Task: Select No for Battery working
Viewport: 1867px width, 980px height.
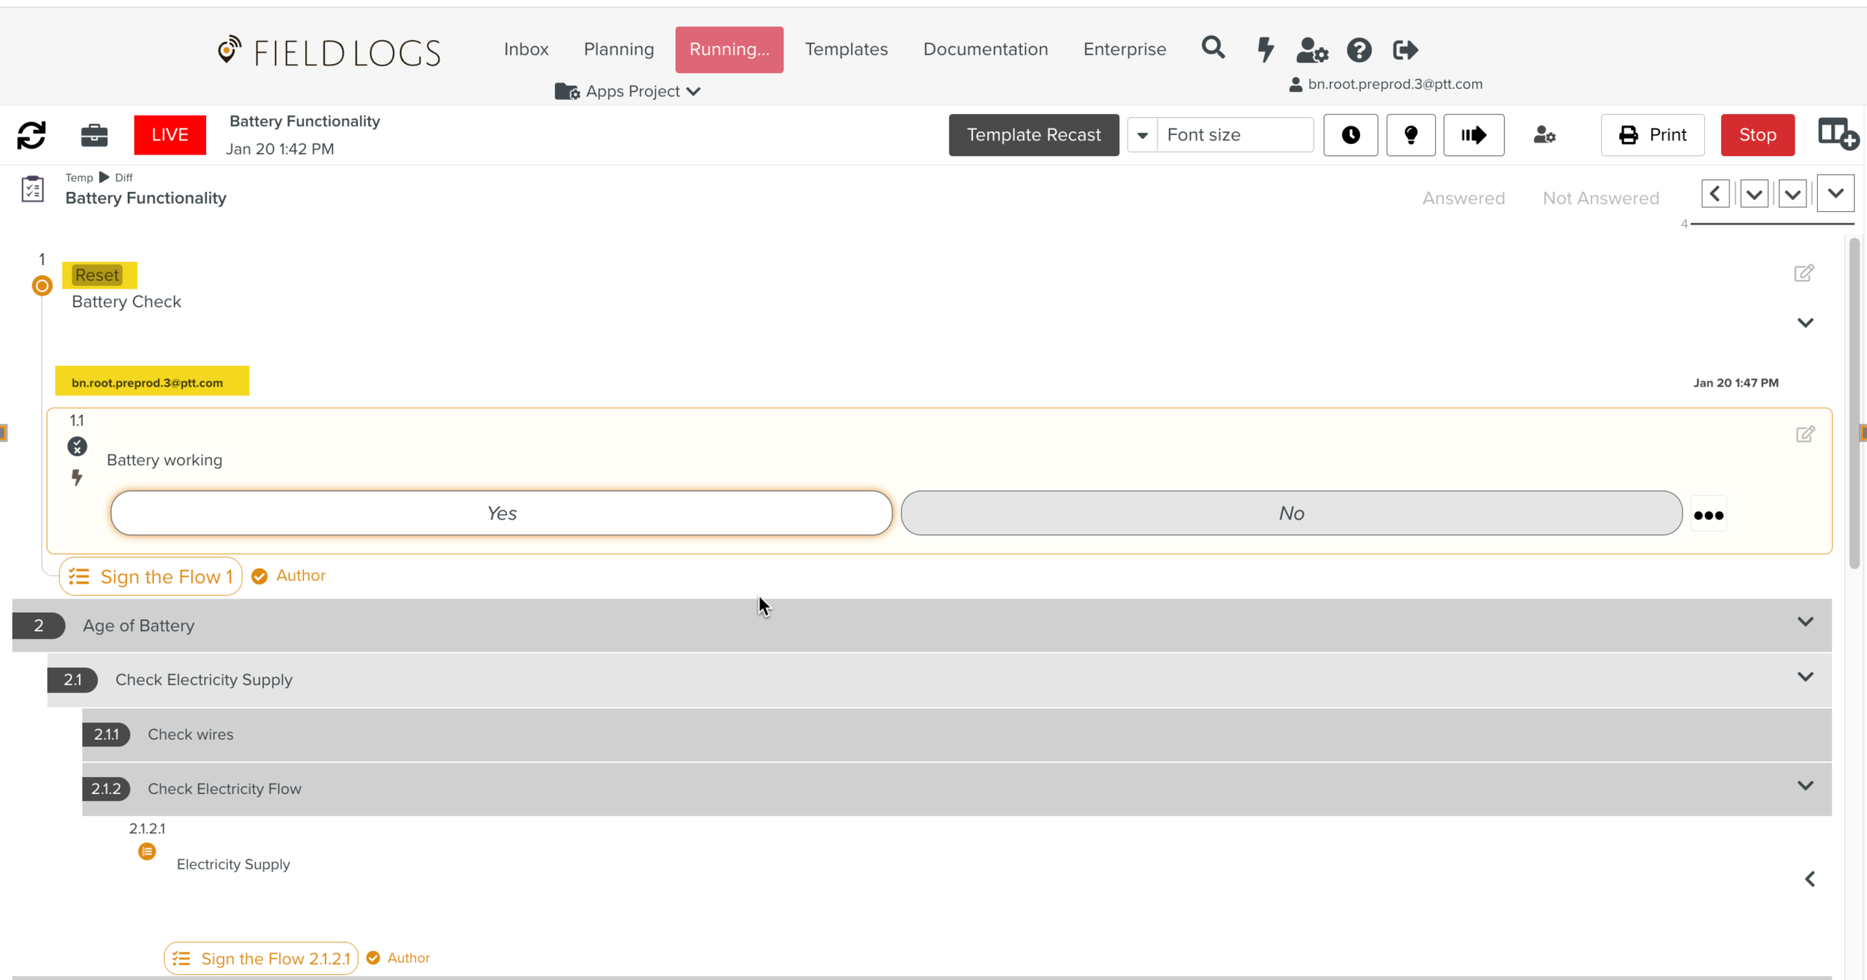Action: click(x=1290, y=514)
